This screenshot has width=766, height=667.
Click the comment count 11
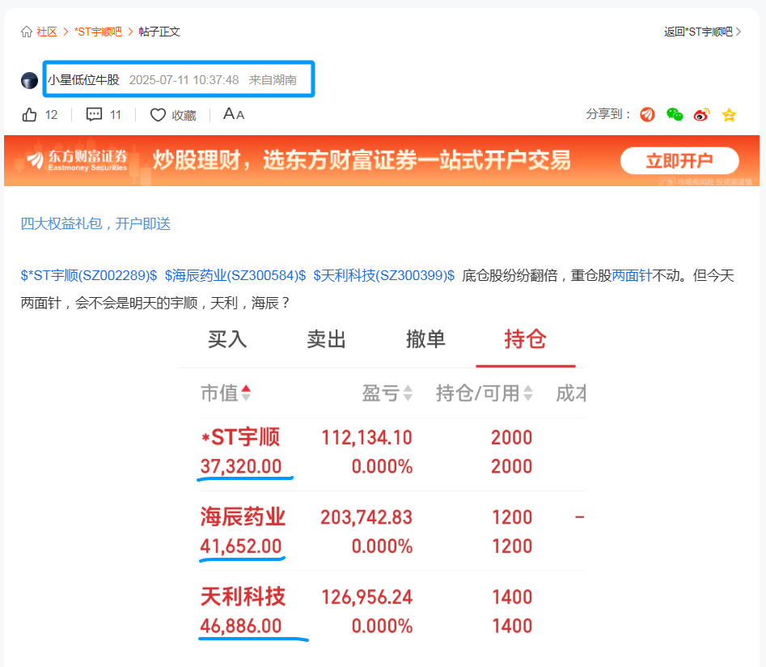[x=116, y=115]
